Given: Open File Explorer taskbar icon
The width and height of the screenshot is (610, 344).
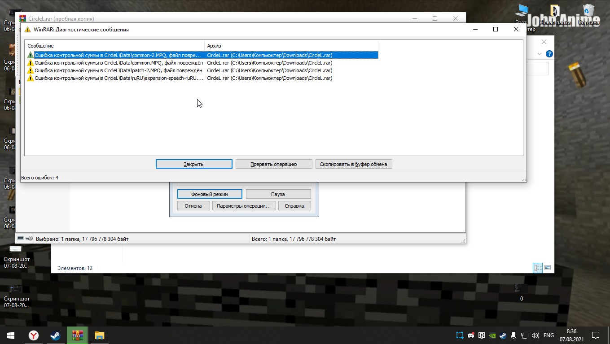Looking at the screenshot, I should point(99,335).
